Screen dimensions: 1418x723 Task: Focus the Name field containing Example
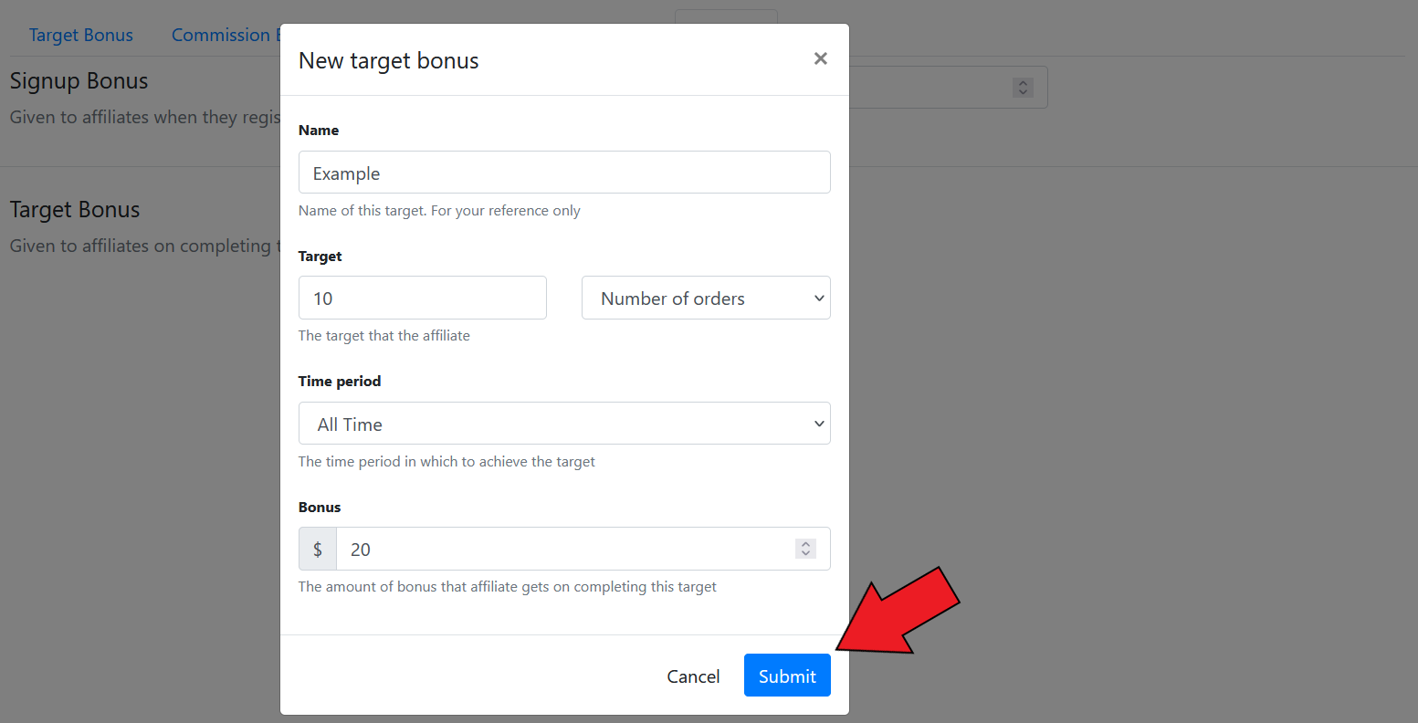[564, 172]
